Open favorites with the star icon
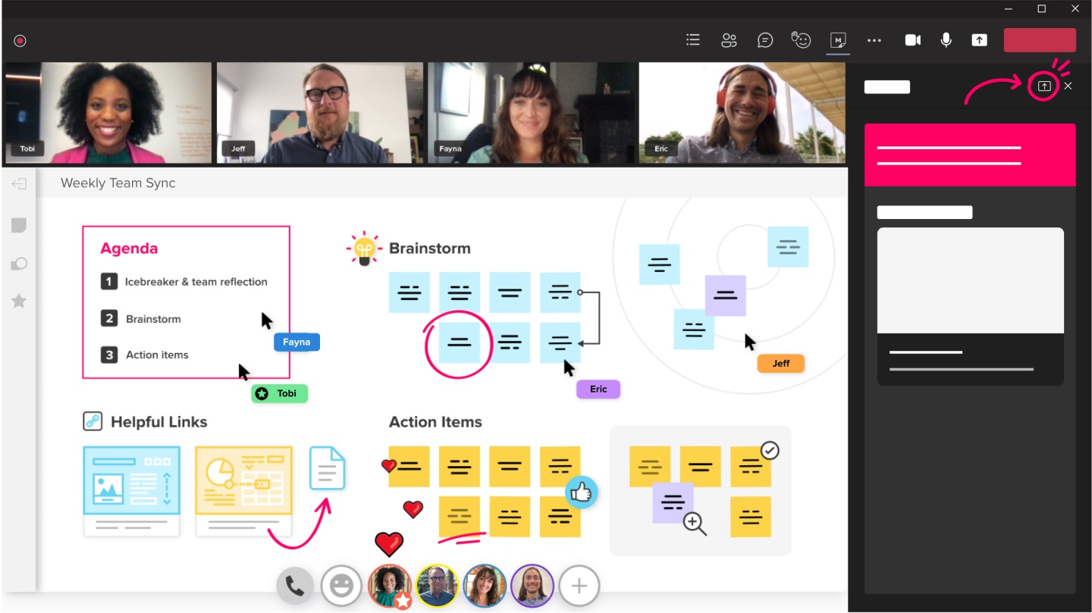This screenshot has height=613, width=1092. 18,301
